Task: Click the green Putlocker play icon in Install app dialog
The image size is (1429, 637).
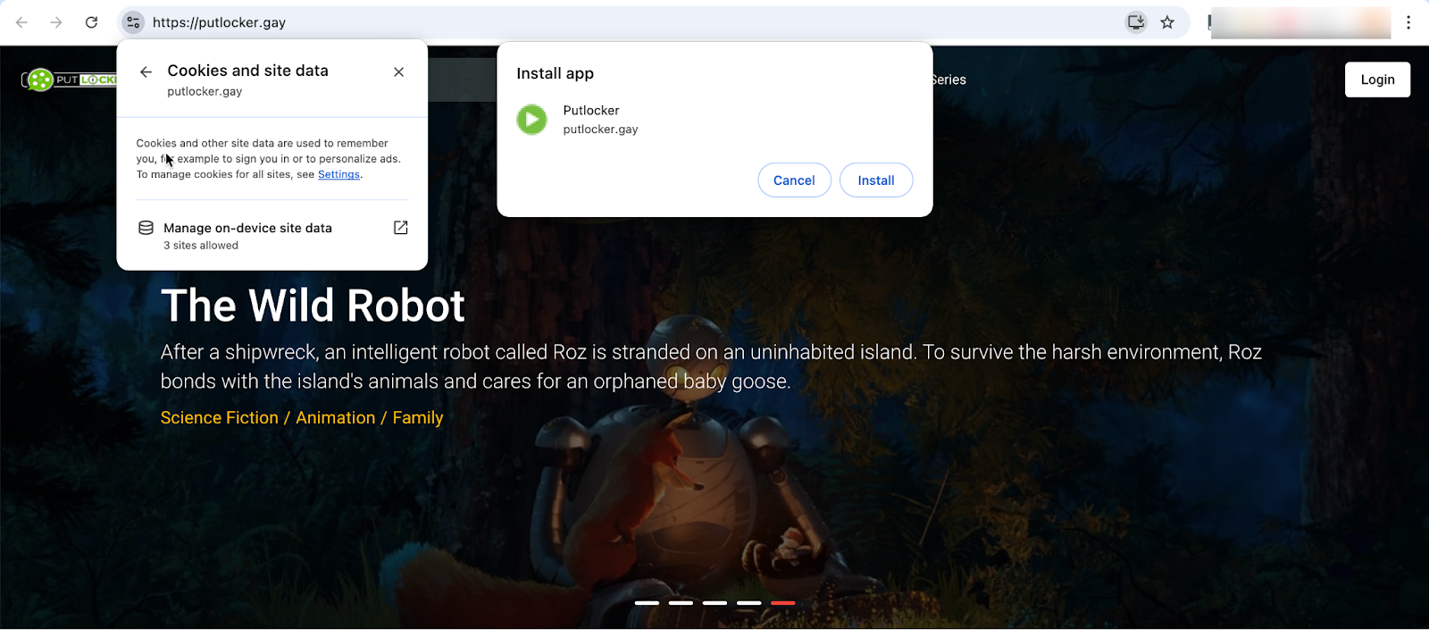Action: pyautogui.click(x=531, y=119)
